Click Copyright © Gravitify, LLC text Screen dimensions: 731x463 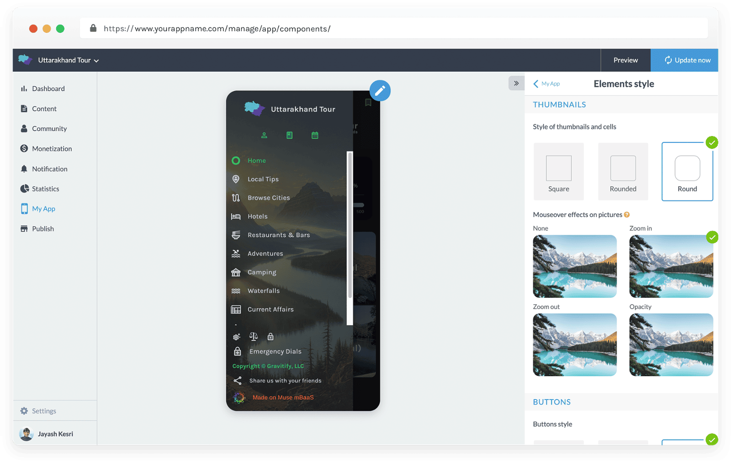click(x=268, y=366)
